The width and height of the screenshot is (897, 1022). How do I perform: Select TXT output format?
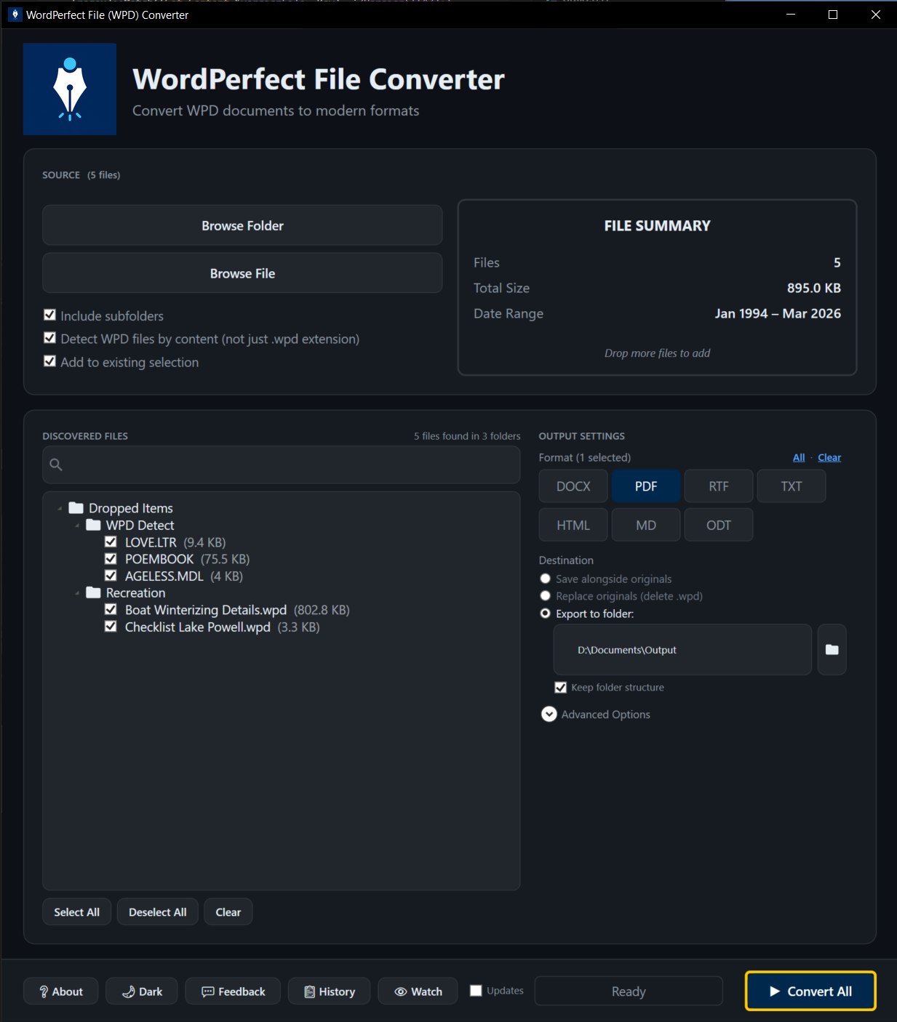792,486
